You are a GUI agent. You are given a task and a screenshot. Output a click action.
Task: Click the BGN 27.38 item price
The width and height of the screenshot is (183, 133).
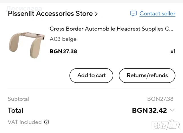[63, 51]
